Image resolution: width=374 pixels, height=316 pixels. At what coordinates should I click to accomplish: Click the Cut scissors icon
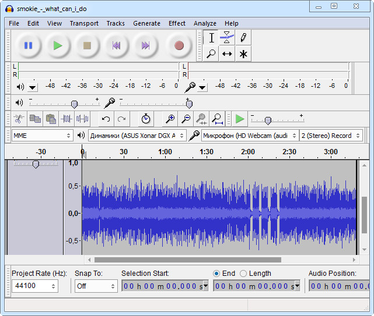pyautogui.click(x=19, y=119)
